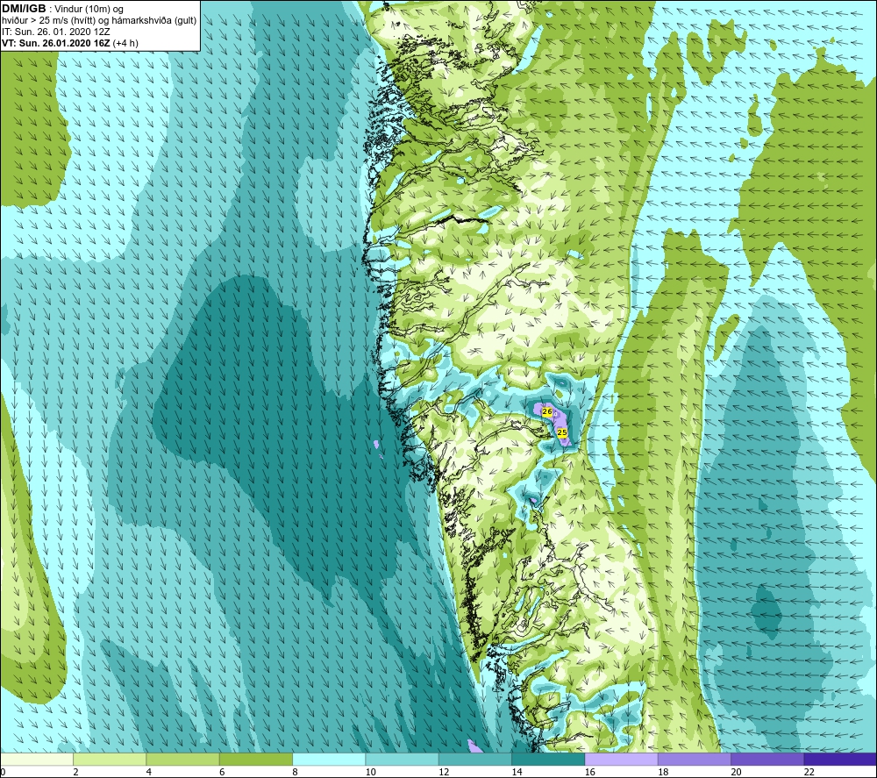877x778 pixels.
Task: Click the scale label 10
Action: pyautogui.click(x=371, y=772)
